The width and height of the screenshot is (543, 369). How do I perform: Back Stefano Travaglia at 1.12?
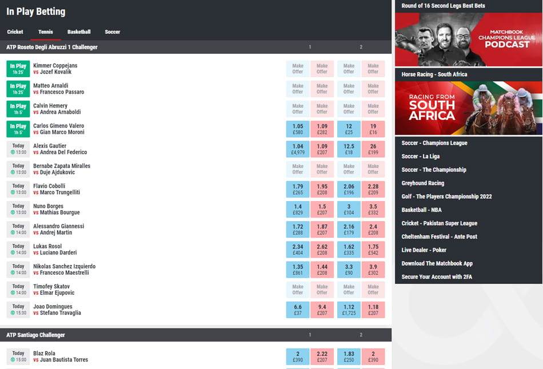(349, 310)
